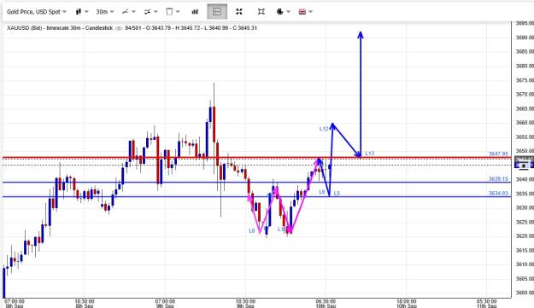Click the 3647.95 price level label
This screenshot has height=308, width=534.
point(498,154)
